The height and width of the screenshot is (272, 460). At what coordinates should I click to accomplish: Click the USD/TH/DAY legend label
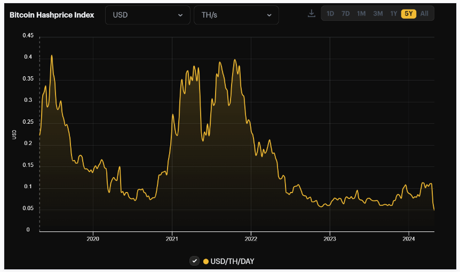coord(232,261)
